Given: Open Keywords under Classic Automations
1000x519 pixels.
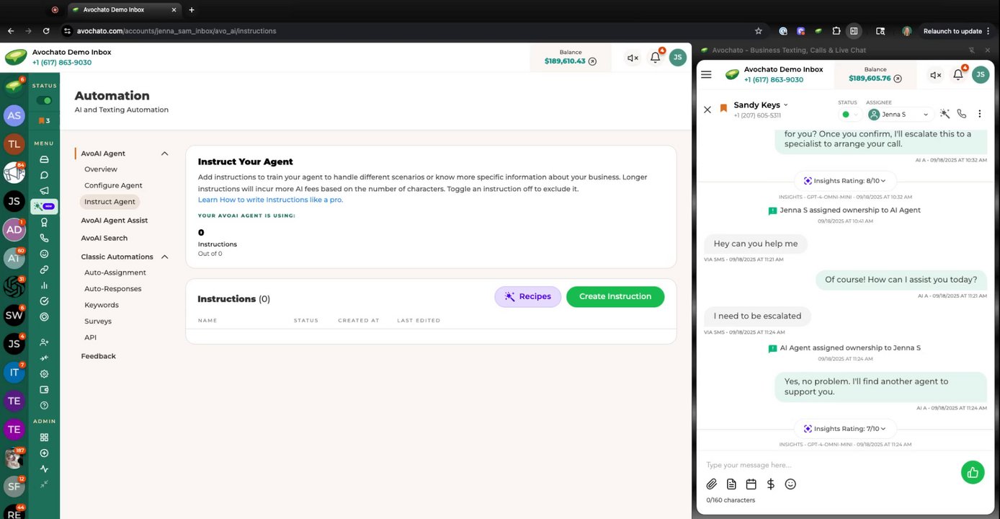Looking at the screenshot, I should click(x=102, y=305).
